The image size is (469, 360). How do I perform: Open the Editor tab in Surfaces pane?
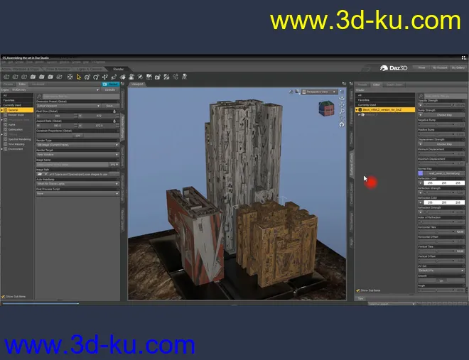pos(376,84)
